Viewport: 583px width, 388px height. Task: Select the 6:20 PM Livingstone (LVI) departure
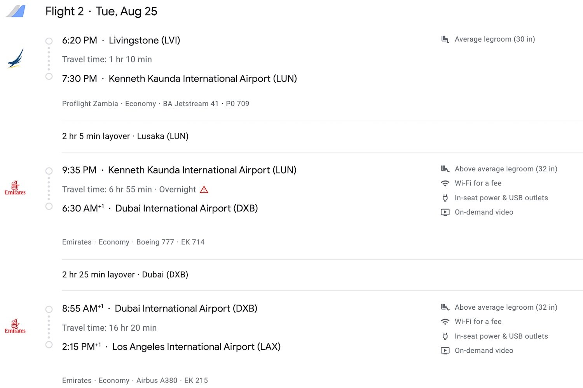[x=121, y=40]
